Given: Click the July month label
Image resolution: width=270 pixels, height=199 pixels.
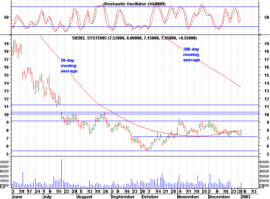Looking at the screenshot, I should (47, 197).
